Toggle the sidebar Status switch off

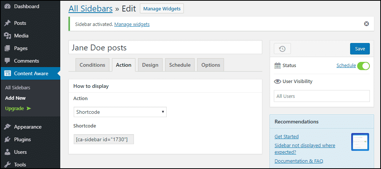[x=363, y=66]
